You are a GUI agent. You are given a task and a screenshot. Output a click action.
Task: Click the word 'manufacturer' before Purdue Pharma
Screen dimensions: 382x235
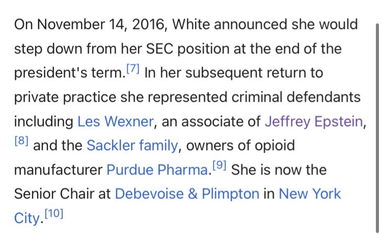[x=57, y=170]
